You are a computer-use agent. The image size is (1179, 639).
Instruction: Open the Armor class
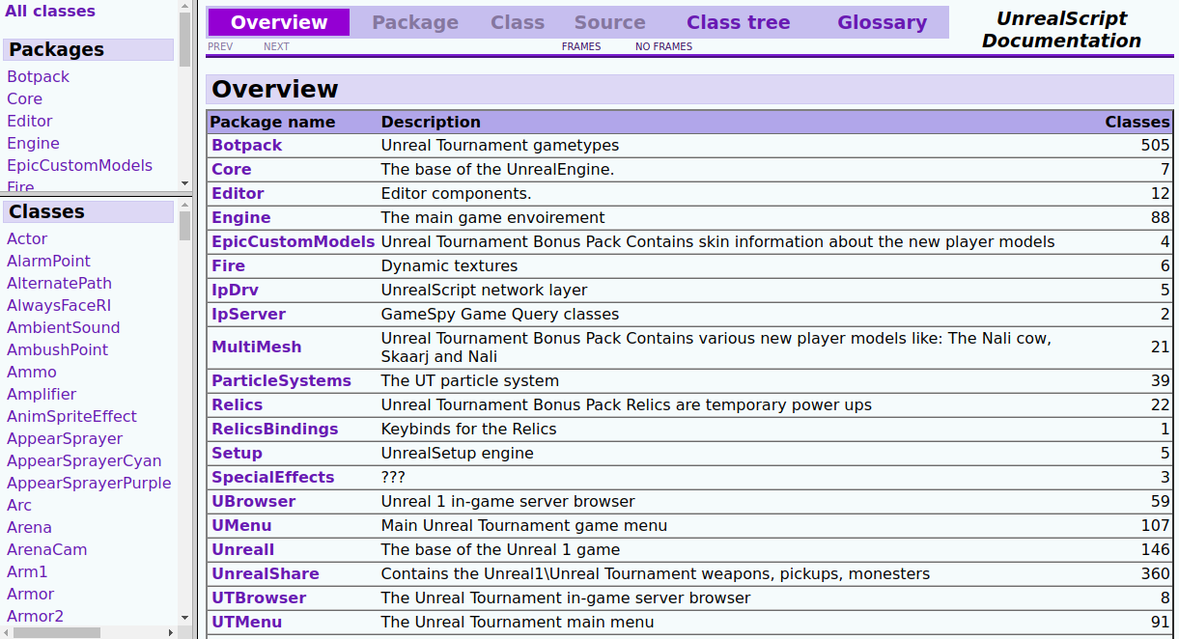[x=31, y=595]
